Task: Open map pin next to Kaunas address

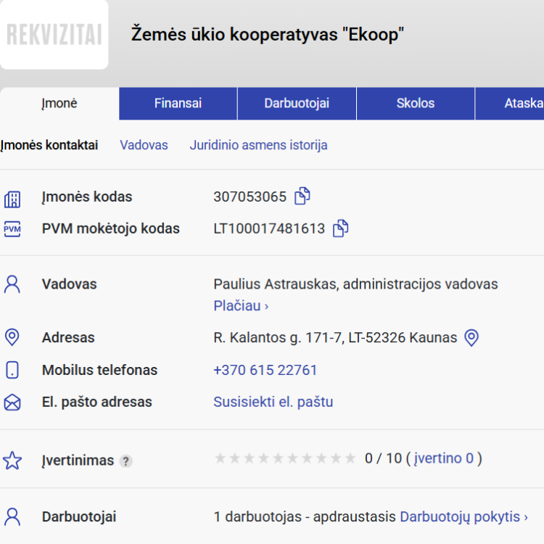Action: 471,337
